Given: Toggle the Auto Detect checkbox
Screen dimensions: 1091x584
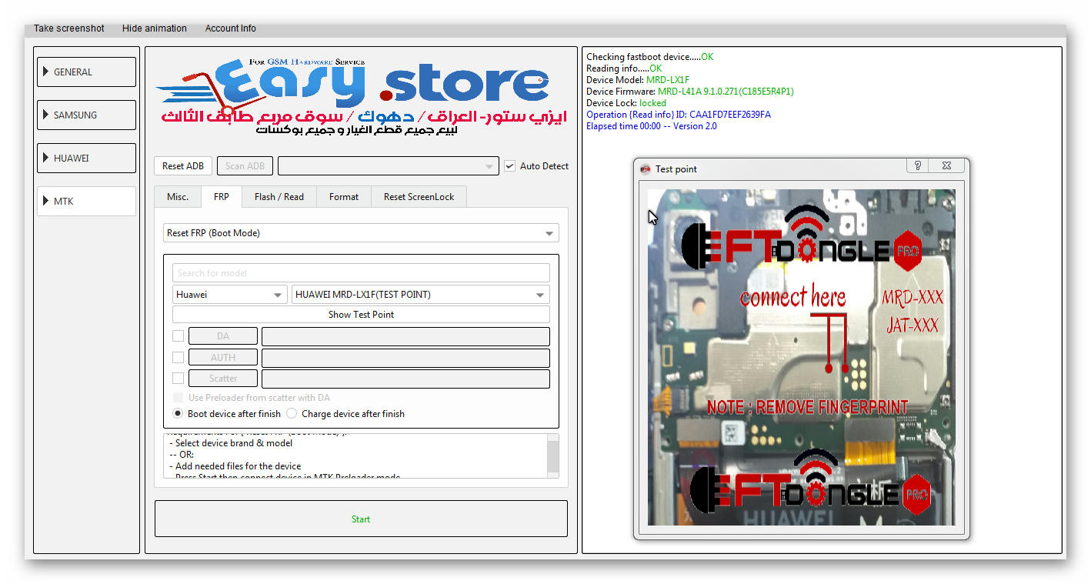Looking at the screenshot, I should coord(509,166).
